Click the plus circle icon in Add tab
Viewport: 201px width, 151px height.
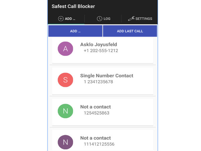[x=61, y=19]
